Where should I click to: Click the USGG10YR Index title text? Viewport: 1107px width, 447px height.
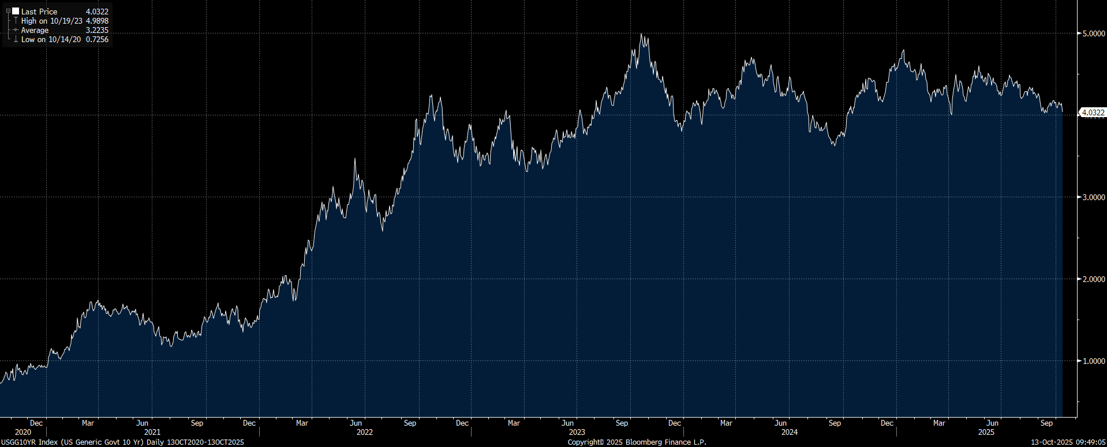pyautogui.click(x=122, y=442)
